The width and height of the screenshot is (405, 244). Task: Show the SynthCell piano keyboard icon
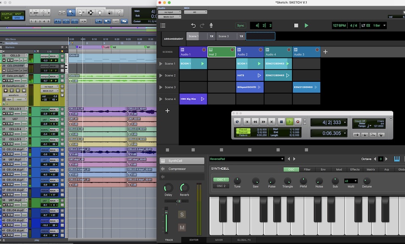click(397, 159)
